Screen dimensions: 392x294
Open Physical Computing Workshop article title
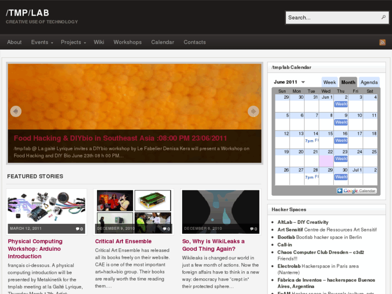click(x=35, y=249)
